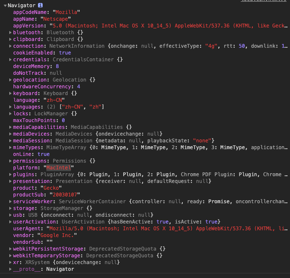Click the hasBeenActive true value
This screenshot has width=290, height=278.
[x=163, y=222]
